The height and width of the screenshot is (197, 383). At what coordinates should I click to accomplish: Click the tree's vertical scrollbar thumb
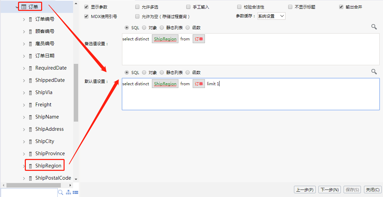(x=76, y=93)
